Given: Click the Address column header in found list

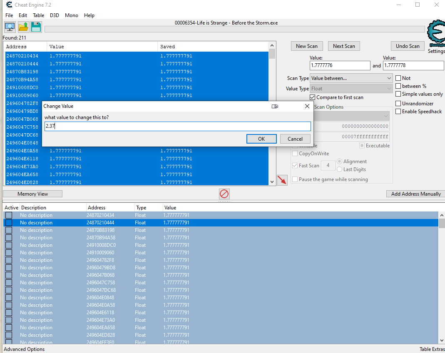Looking at the screenshot, I should (x=25, y=47).
